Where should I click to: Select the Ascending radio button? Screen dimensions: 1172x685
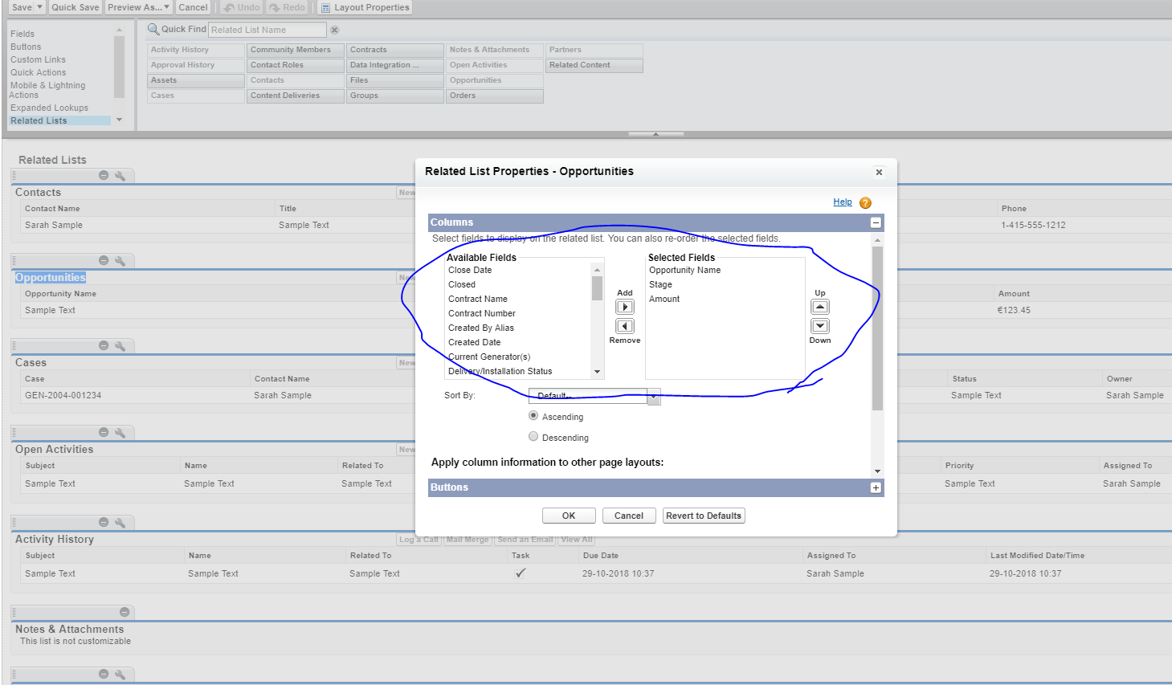(533, 416)
